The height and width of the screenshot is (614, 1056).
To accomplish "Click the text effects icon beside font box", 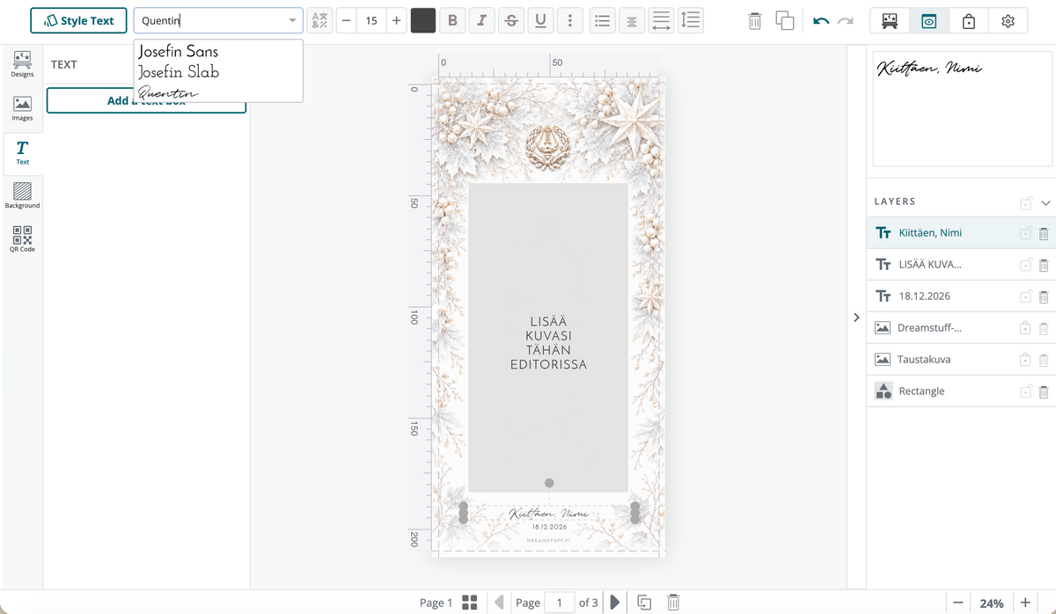I will (319, 20).
